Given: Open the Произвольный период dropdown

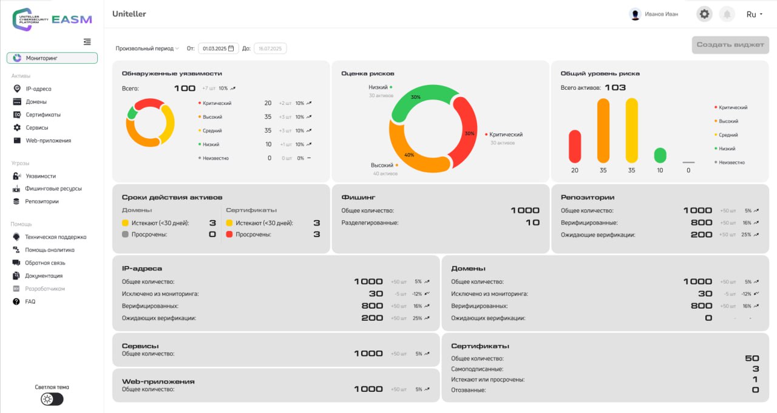Looking at the screenshot, I should point(147,49).
